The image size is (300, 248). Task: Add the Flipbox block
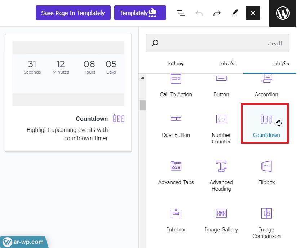pos(266,172)
